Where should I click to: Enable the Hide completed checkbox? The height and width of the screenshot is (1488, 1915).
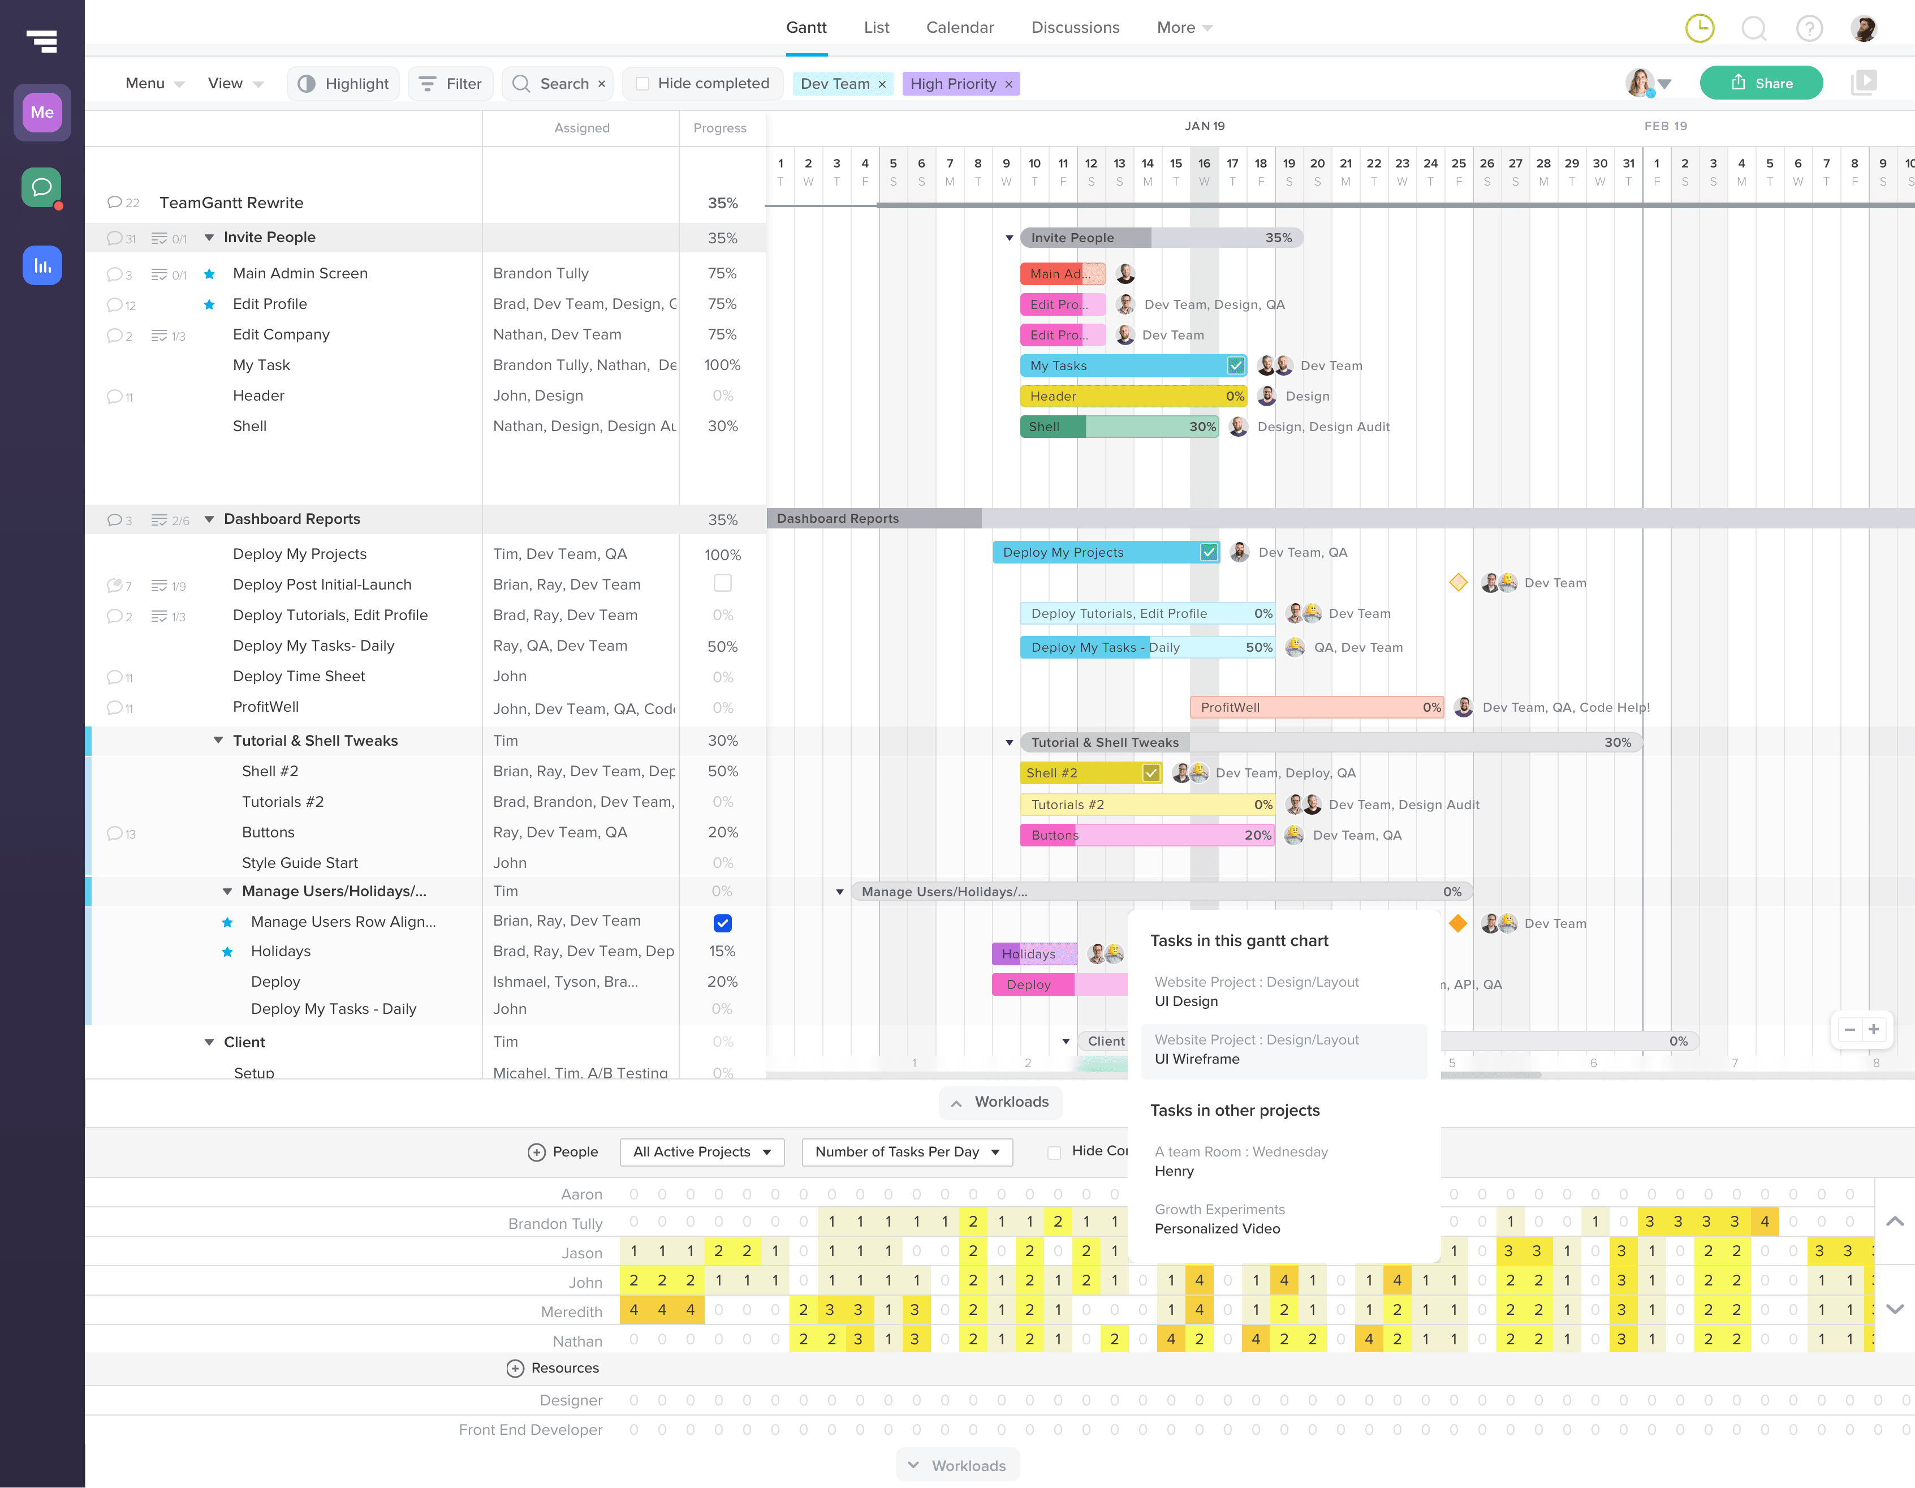(642, 83)
